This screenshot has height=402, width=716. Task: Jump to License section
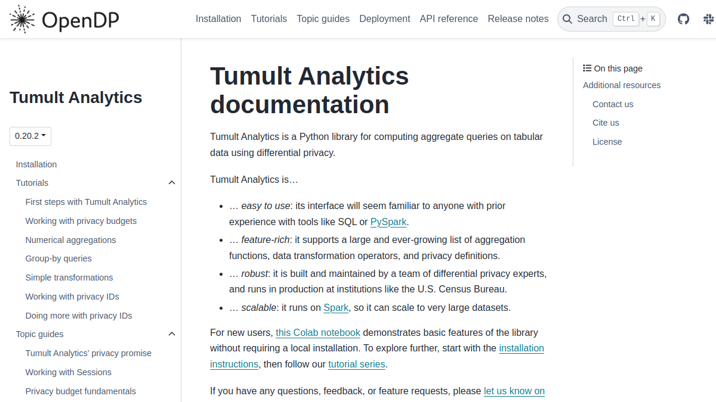click(x=607, y=142)
